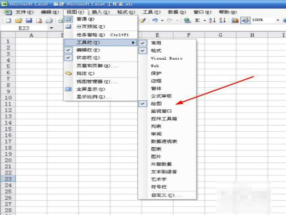Open 任务窗格 task pane entry
The image size is (286, 215).
(100, 35)
